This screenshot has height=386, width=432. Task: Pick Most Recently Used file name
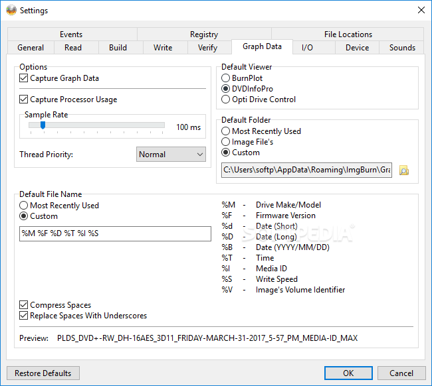25,206
